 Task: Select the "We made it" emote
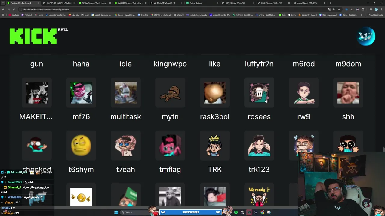pos(259,197)
